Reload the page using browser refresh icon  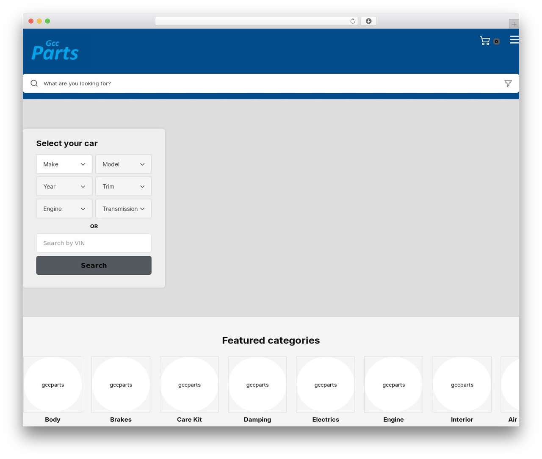353,21
